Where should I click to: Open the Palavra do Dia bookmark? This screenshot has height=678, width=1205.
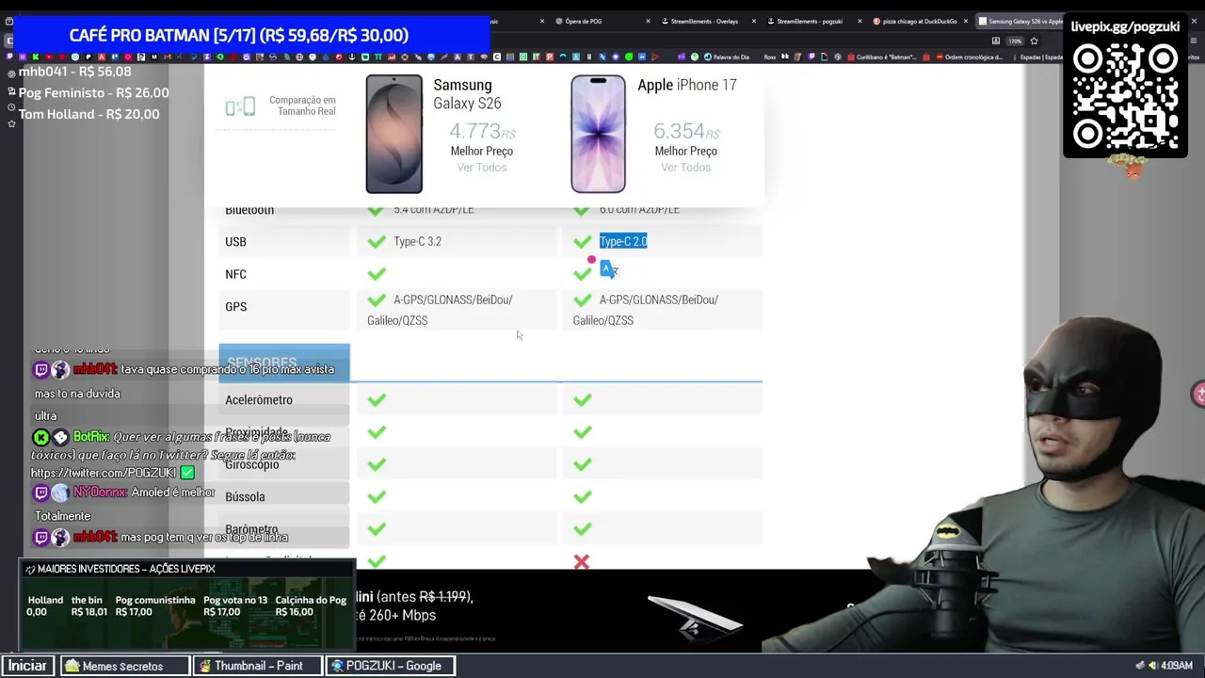click(x=725, y=56)
